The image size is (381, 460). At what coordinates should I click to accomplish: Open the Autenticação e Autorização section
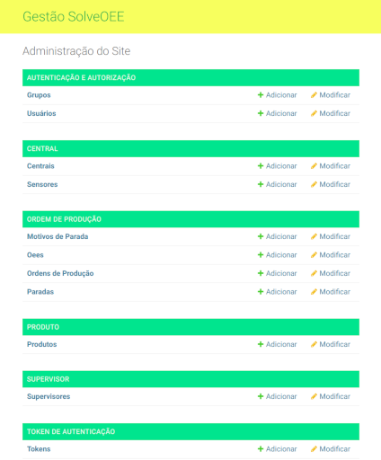click(81, 77)
